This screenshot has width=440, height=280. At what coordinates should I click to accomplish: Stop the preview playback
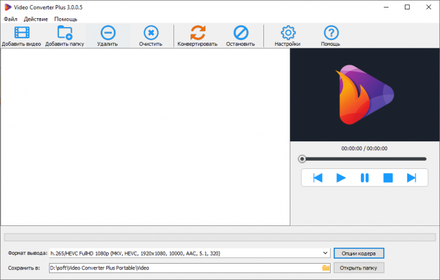(x=388, y=178)
